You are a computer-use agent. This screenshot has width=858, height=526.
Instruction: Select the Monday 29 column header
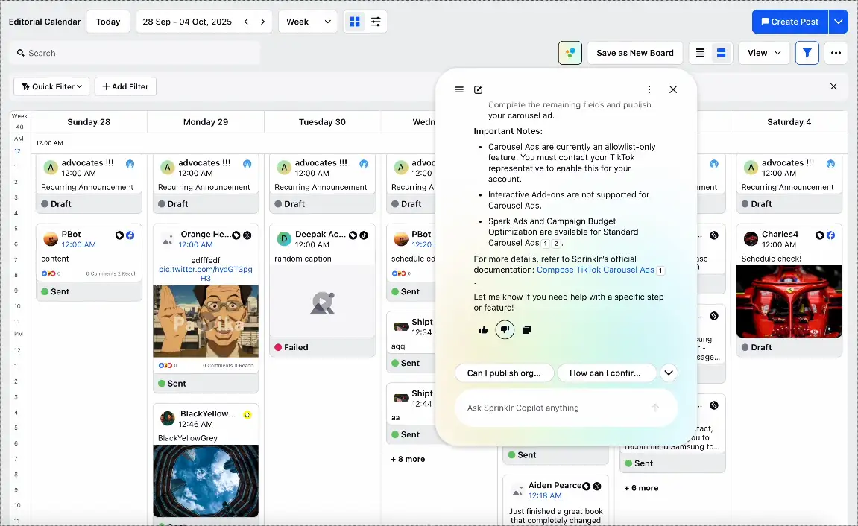[206, 122]
